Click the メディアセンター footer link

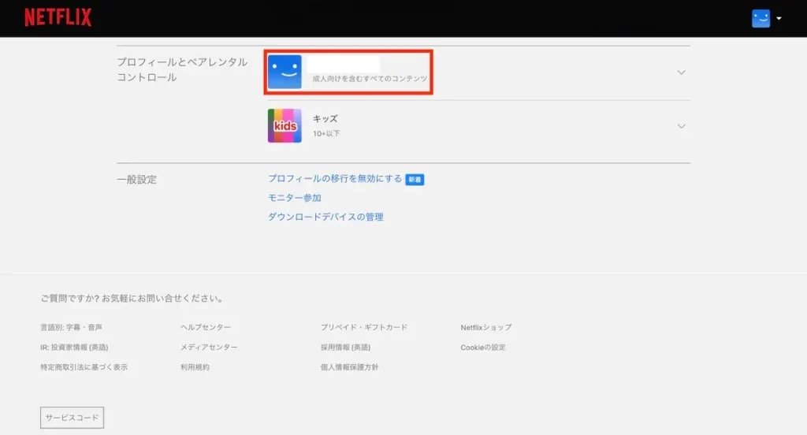coord(209,348)
